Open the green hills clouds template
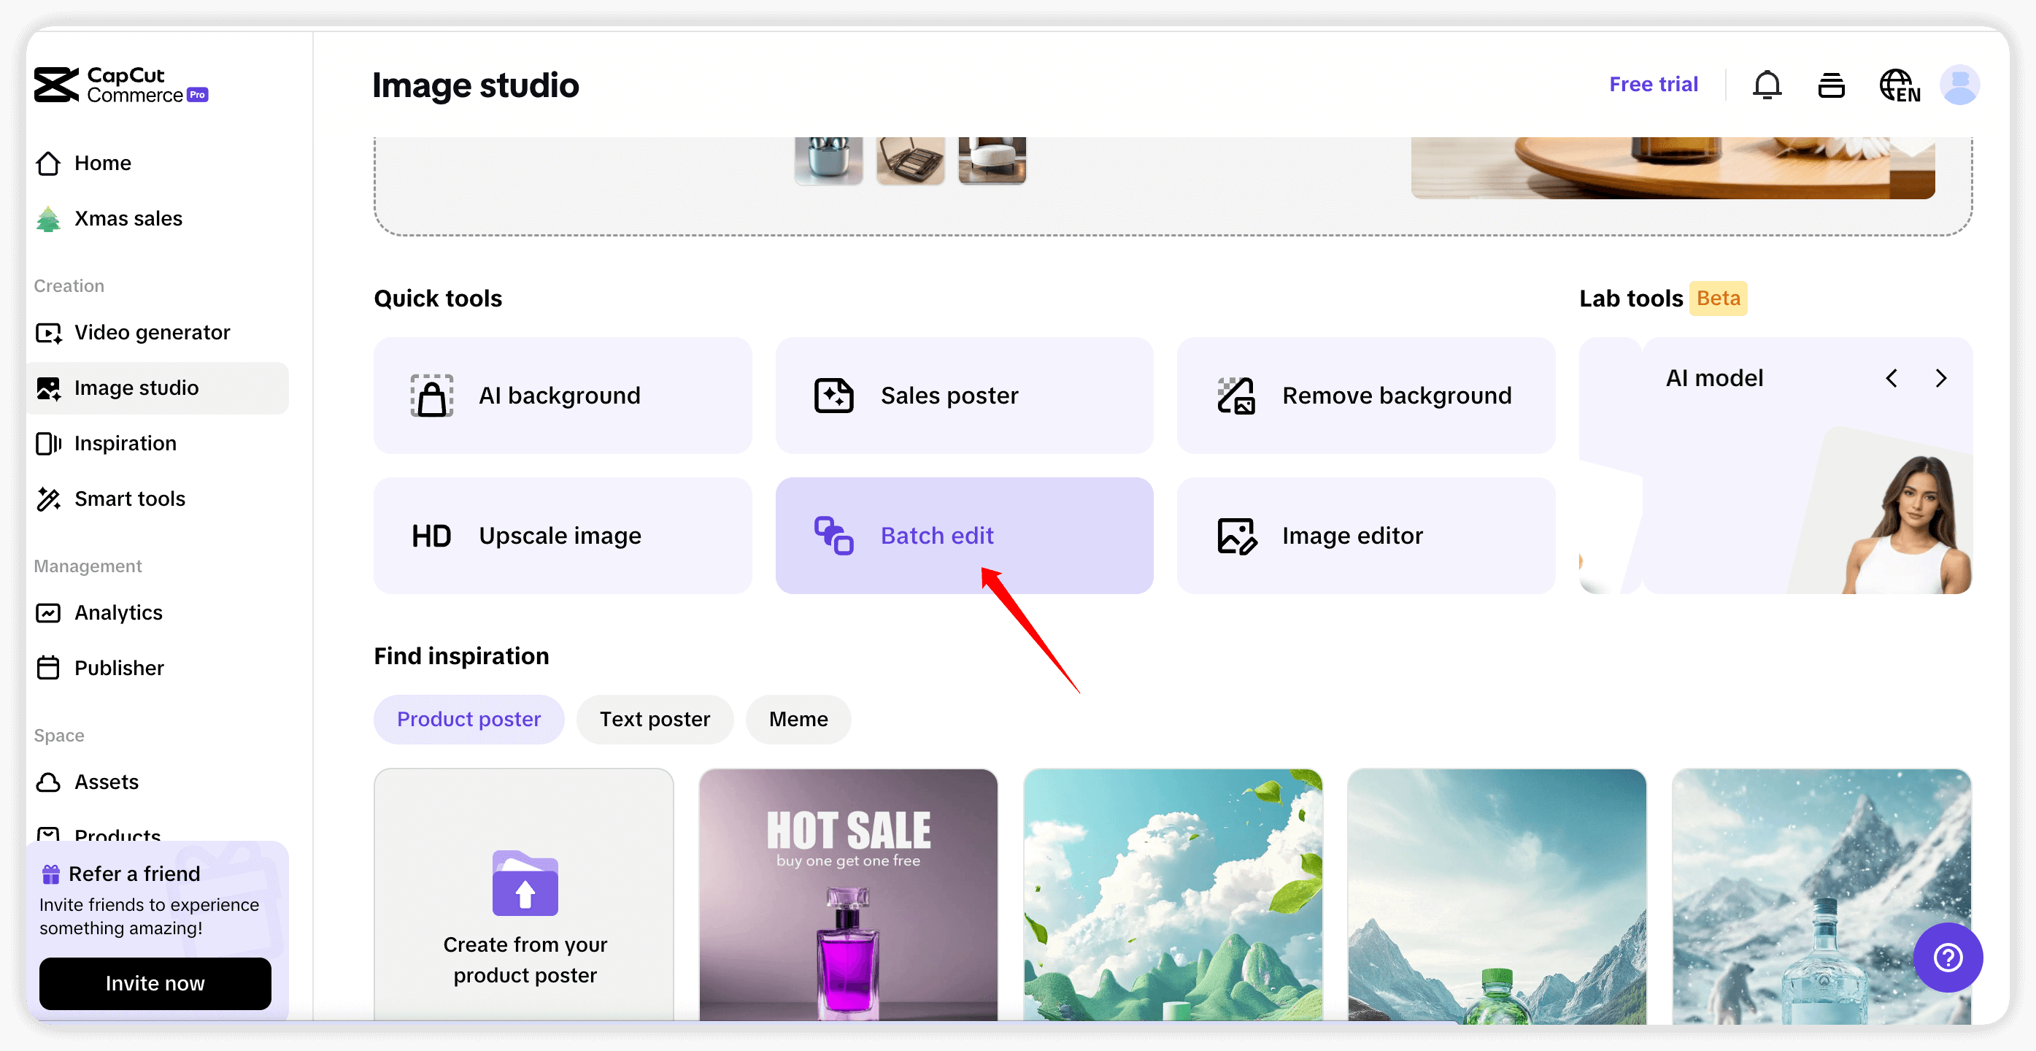 1173,896
